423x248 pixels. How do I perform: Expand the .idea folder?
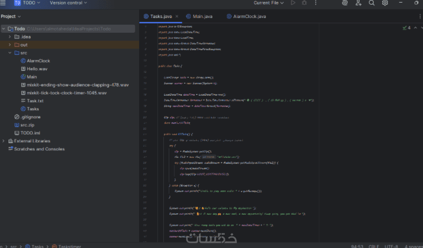click(x=10, y=37)
